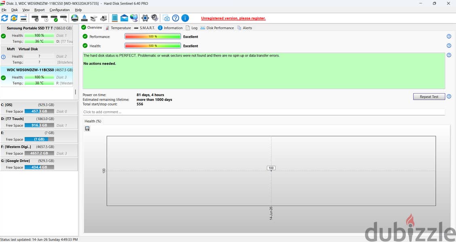Open the blue notepad report icon
The width and height of the screenshot is (456, 242).
tap(115, 18)
